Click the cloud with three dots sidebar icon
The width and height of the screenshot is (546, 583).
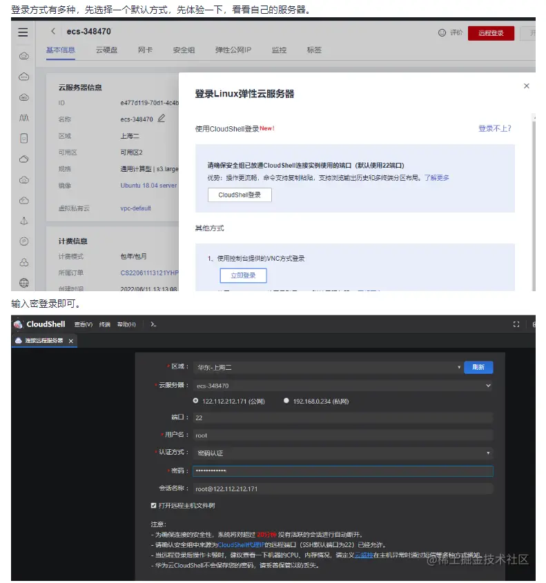[23, 77]
